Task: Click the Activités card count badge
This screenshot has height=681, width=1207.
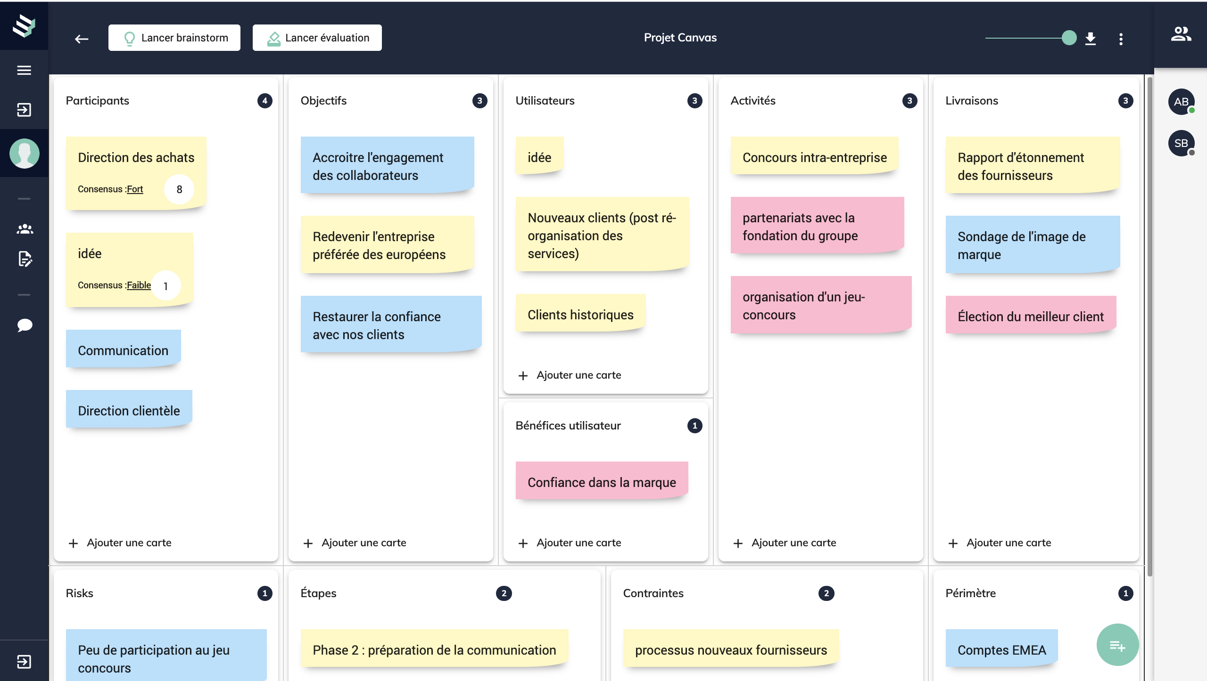Action: click(910, 101)
